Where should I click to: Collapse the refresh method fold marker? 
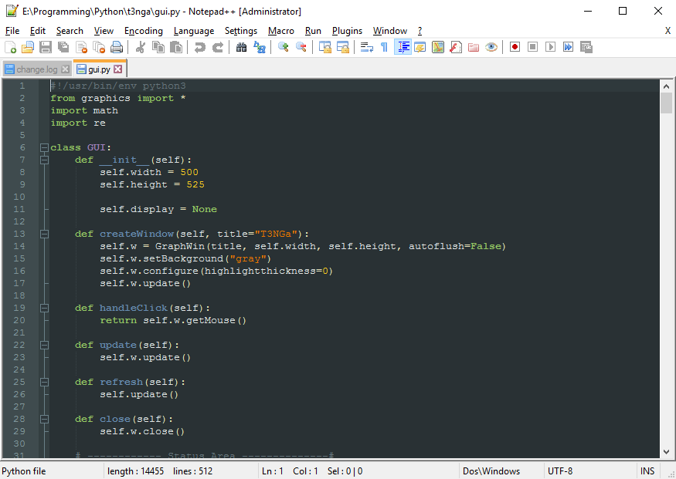(x=44, y=382)
